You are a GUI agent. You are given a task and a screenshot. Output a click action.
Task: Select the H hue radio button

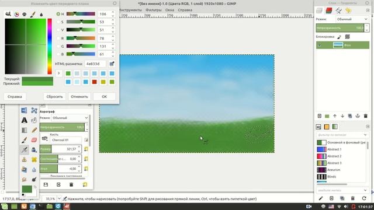click(58, 14)
